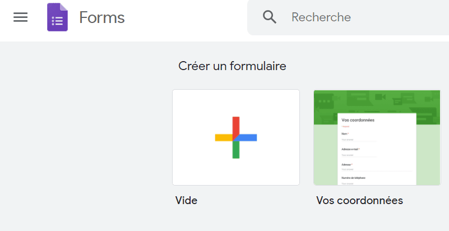Image resolution: width=449 pixels, height=231 pixels.
Task: Click Vos coordonnées title inside template preview
Action: (x=358, y=120)
